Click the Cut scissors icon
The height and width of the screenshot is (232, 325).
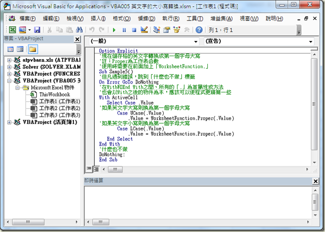pyautogui.click(x=49, y=30)
